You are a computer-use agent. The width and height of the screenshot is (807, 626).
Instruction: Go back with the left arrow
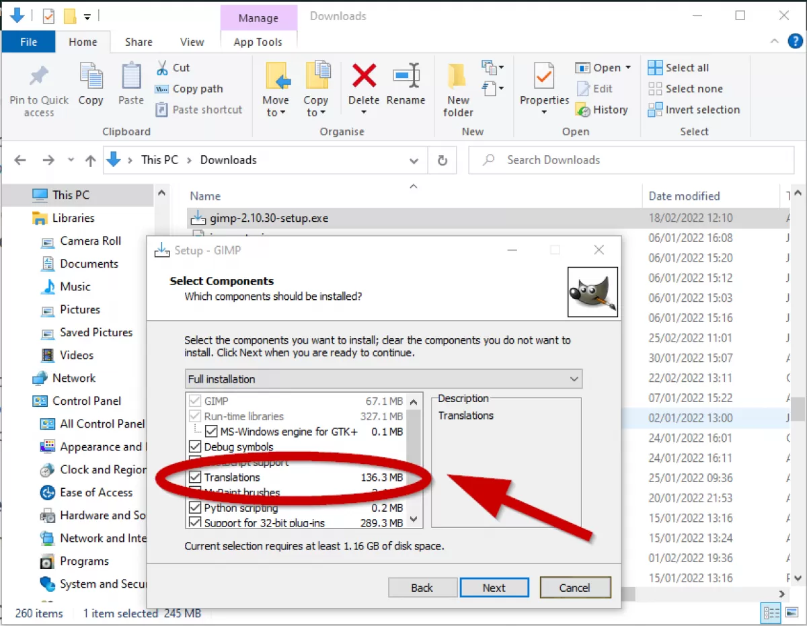(20, 160)
